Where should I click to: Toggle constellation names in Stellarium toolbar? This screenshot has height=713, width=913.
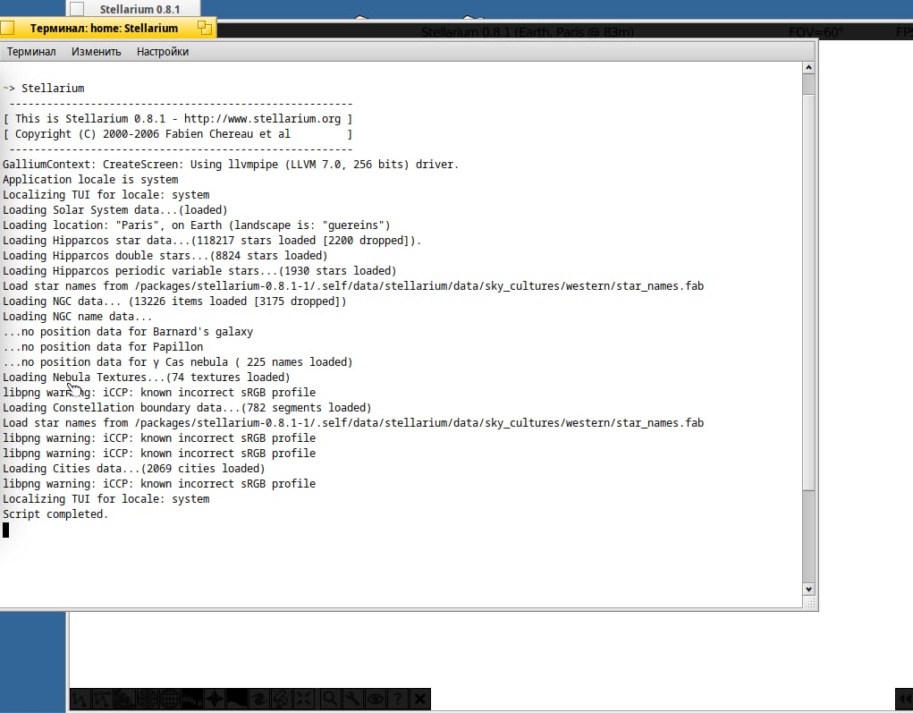pos(103,699)
